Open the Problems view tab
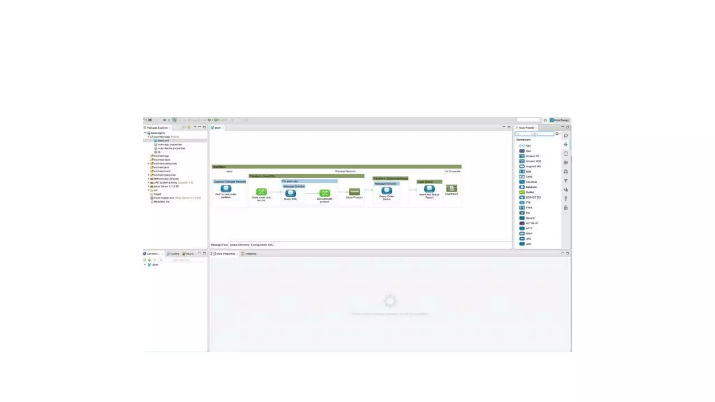This screenshot has height=402, width=715. coord(250,254)
